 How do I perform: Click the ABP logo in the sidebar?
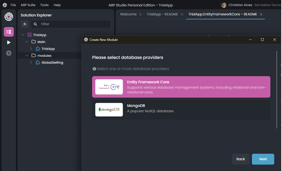tap(9, 17)
